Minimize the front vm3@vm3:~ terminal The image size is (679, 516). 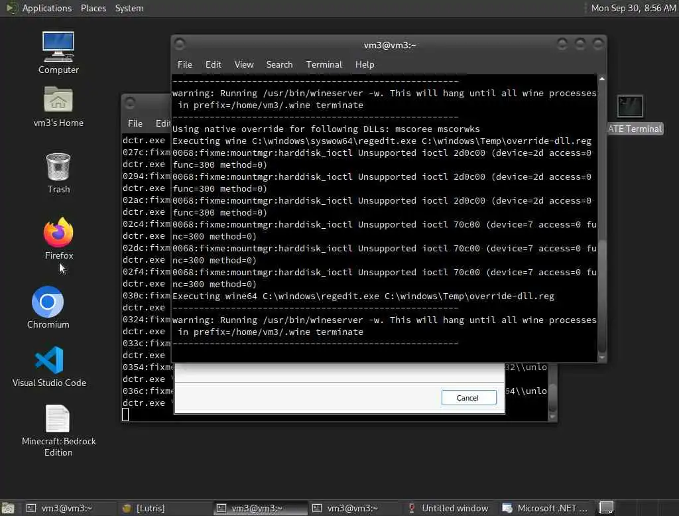click(562, 44)
